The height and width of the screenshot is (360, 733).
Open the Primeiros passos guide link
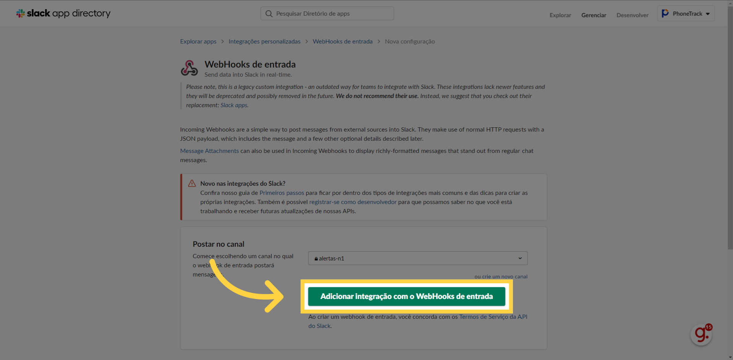point(282,193)
